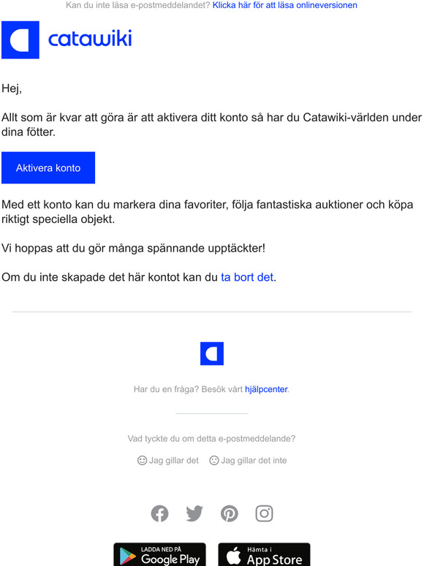Image resolution: width=424 pixels, height=566 pixels.
Task: Click the Google Play triangle logo
Action: [x=127, y=556]
